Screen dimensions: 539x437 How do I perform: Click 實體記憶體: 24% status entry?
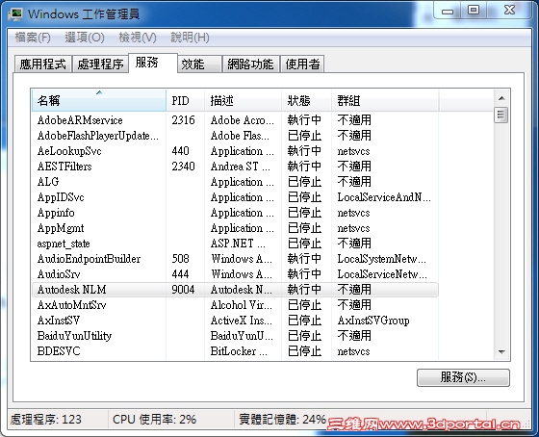pos(282,420)
